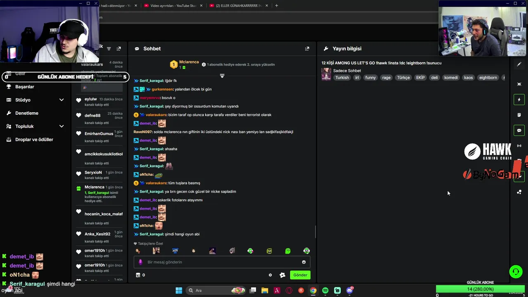Open the activity feed filter icon
Image resolution: width=528 pixels, height=297 pixels.
[109, 49]
